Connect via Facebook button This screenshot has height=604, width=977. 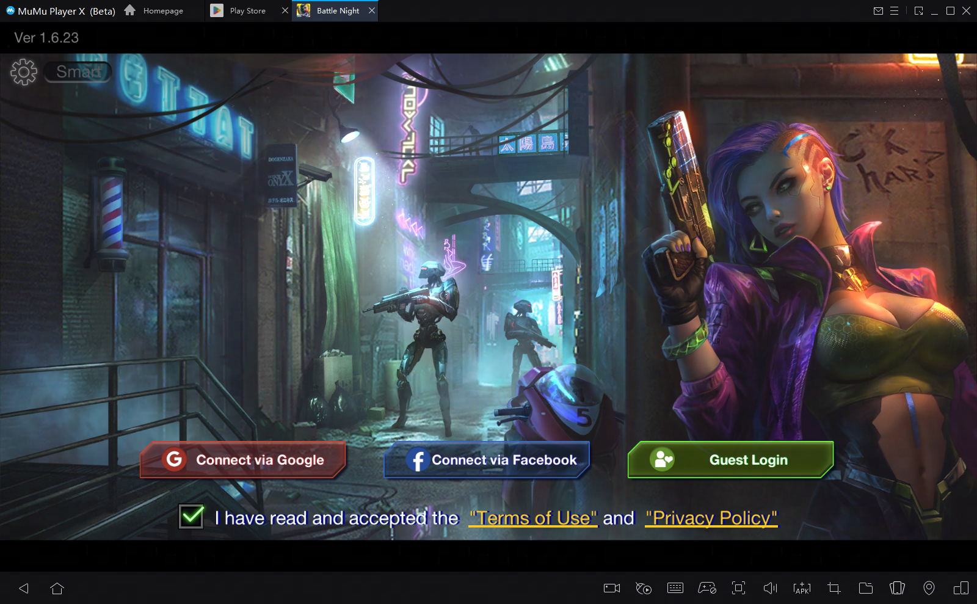click(487, 459)
